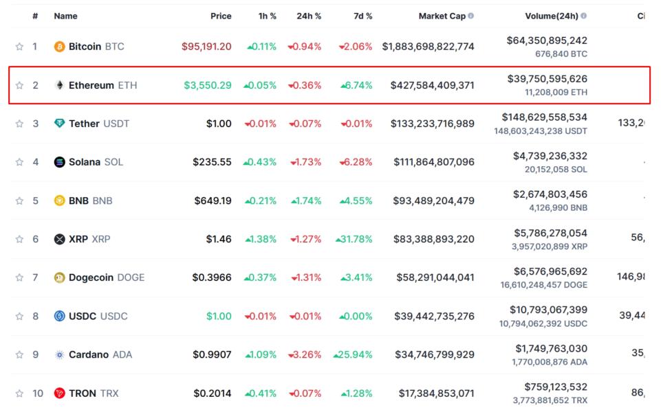Image resolution: width=672 pixels, height=412 pixels.
Task: Open the BNB coin page link
Action: point(90,201)
